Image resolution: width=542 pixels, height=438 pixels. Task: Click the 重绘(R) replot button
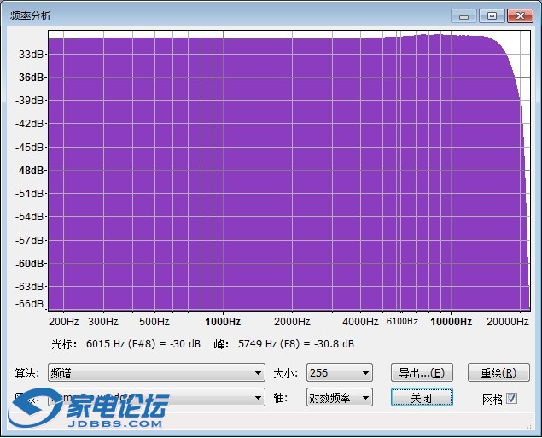[x=498, y=372]
